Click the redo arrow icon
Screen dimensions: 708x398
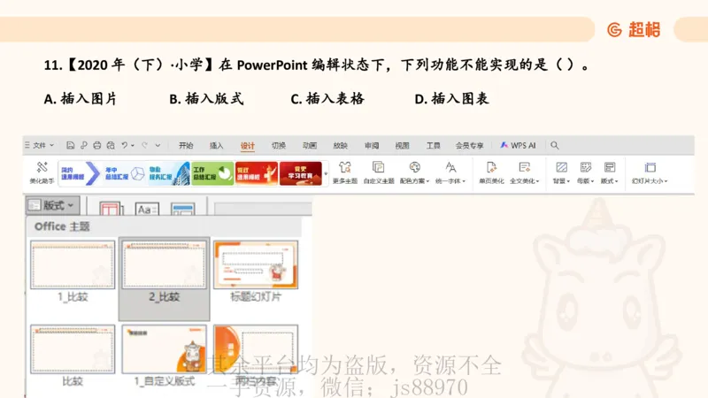(x=144, y=145)
